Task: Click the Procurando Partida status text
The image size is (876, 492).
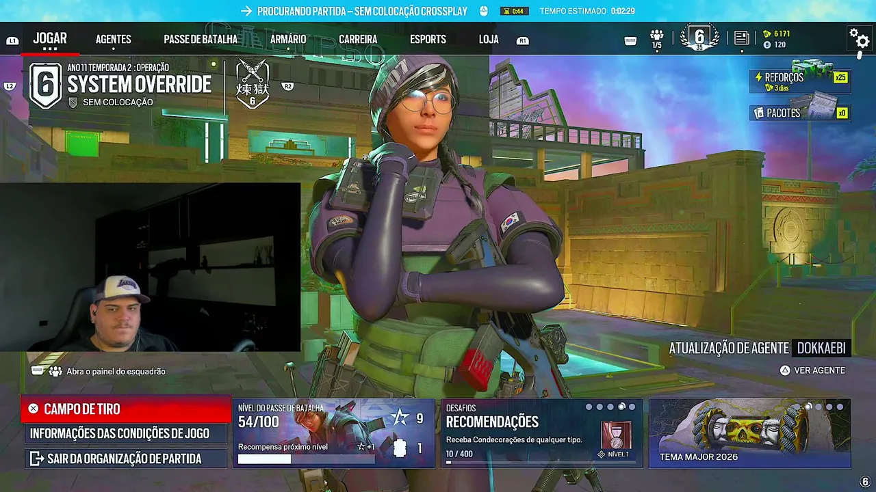Action: tap(362, 11)
